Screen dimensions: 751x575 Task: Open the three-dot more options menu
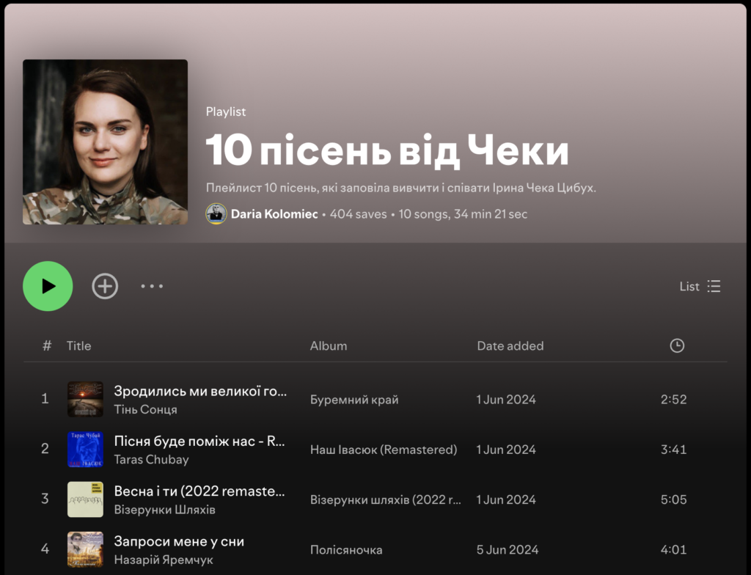point(152,286)
